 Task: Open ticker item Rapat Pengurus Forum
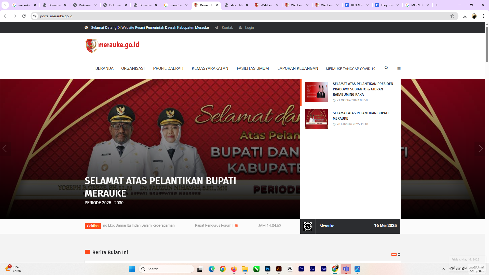213,225
